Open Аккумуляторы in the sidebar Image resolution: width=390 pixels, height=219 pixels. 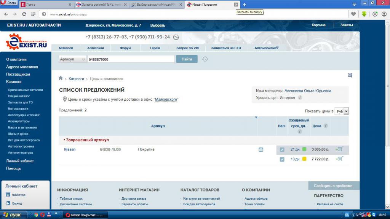click(19, 121)
